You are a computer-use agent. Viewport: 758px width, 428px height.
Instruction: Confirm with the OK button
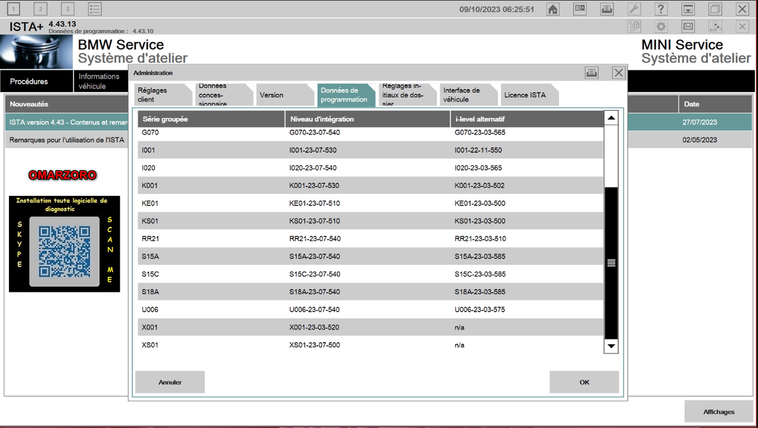click(x=584, y=382)
